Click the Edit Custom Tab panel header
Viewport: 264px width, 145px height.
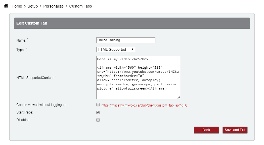(x=132, y=23)
